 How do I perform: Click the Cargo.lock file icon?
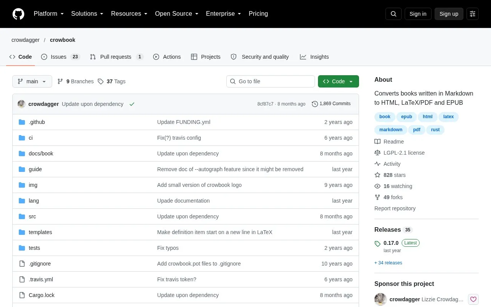pos(22,295)
